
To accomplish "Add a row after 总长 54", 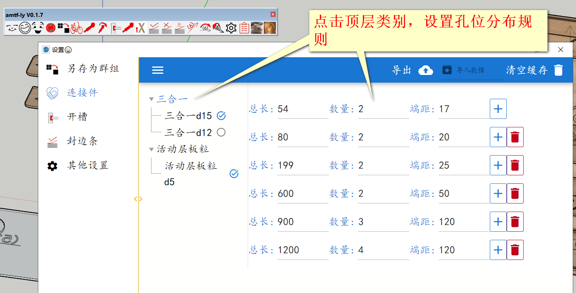I will pyautogui.click(x=498, y=109).
